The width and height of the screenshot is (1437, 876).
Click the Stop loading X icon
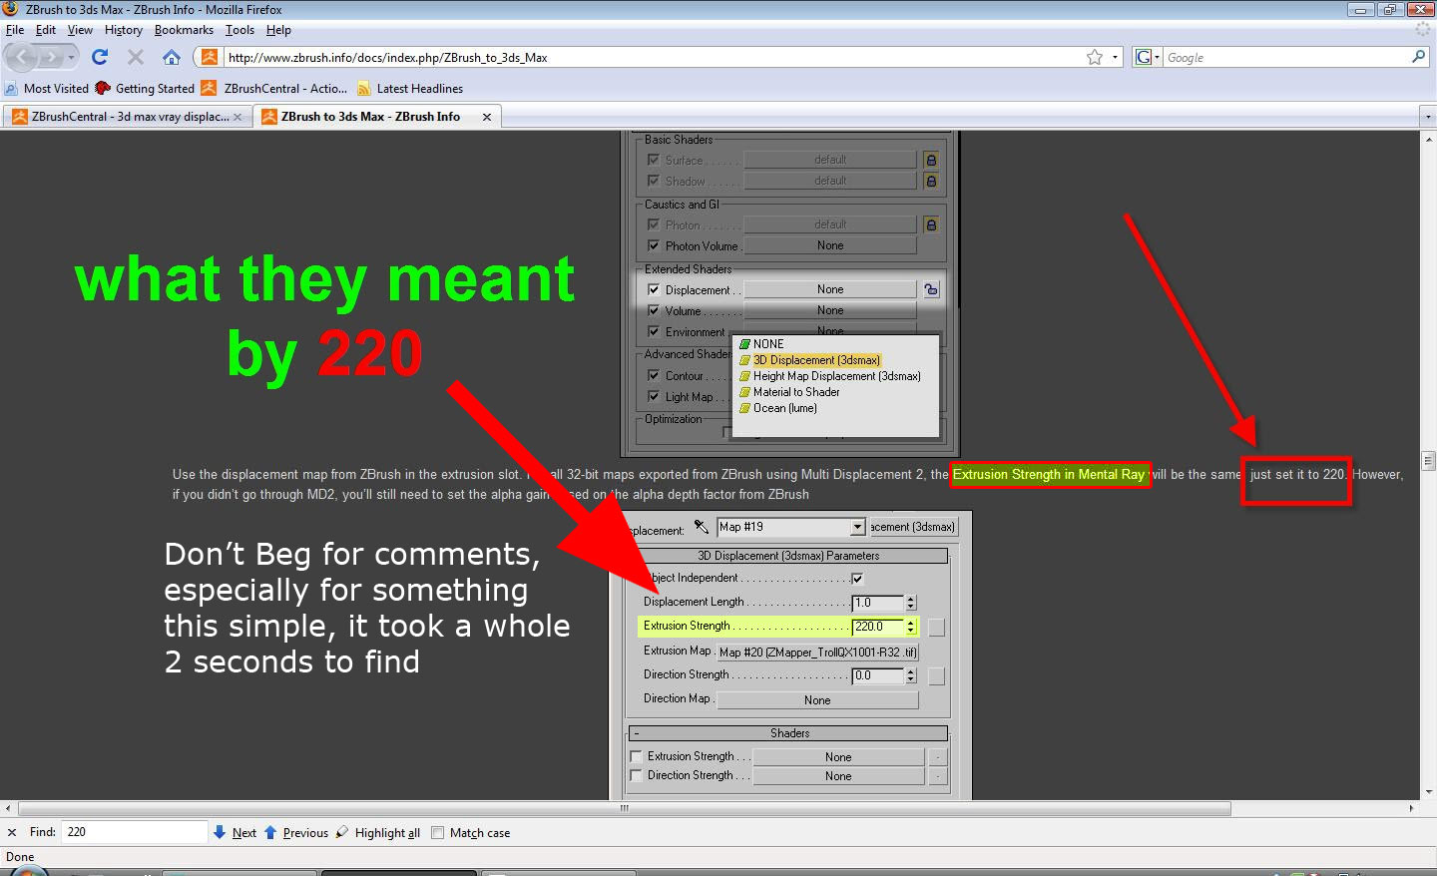tap(136, 57)
